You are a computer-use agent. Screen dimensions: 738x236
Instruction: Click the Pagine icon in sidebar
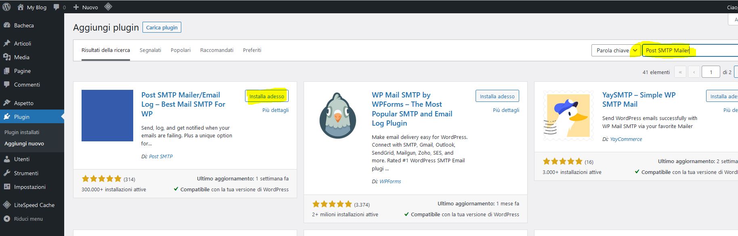click(x=7, y=71)
